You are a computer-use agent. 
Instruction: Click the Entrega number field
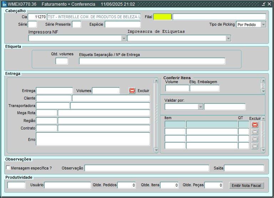(x=54, y=91)
